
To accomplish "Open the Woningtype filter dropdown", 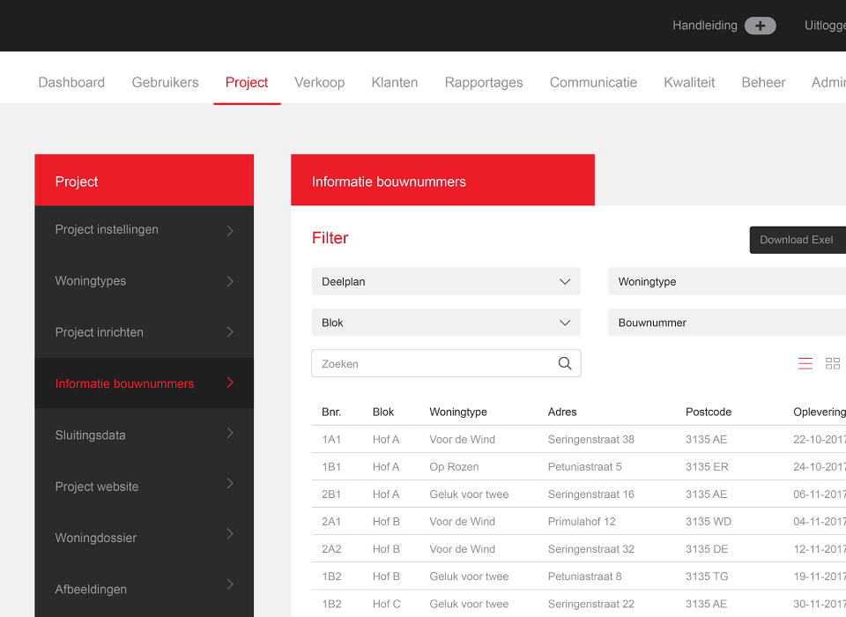I will 726,282.
